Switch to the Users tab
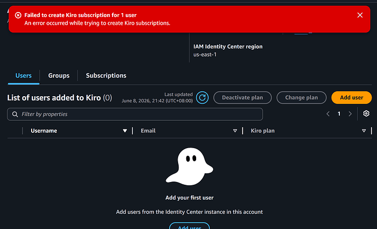Screen dimensions: 377x229 click(23, 75)
